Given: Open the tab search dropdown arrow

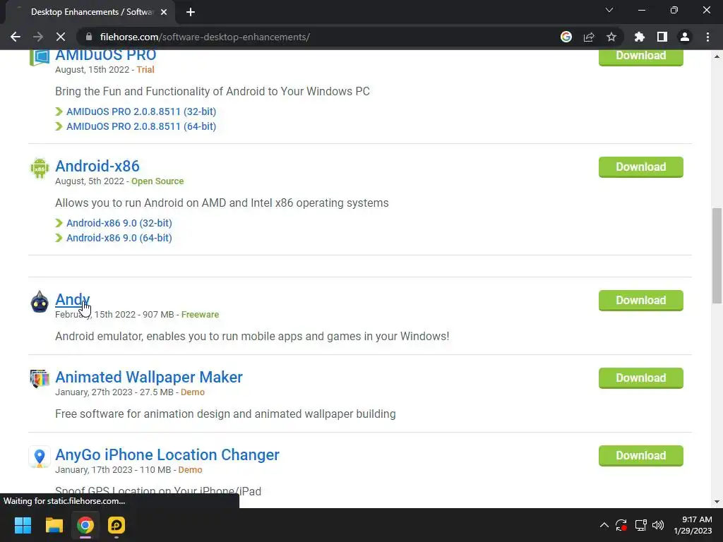Looking at the screenshot, I should pos(609,10).
